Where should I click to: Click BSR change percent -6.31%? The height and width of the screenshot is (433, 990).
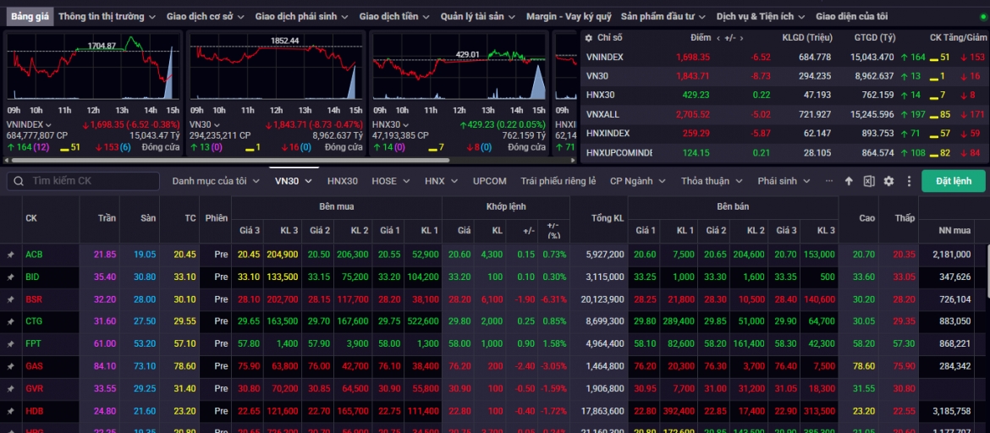click(x=553, y=299)
